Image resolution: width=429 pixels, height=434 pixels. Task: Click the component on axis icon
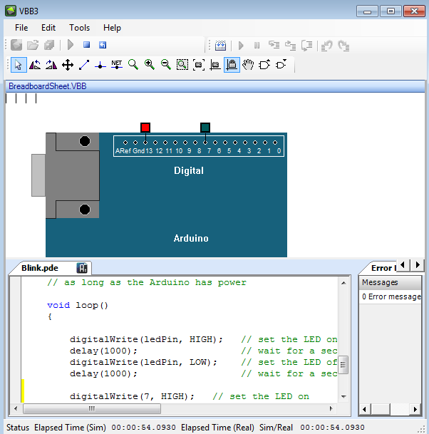click(x=215, y=65)
